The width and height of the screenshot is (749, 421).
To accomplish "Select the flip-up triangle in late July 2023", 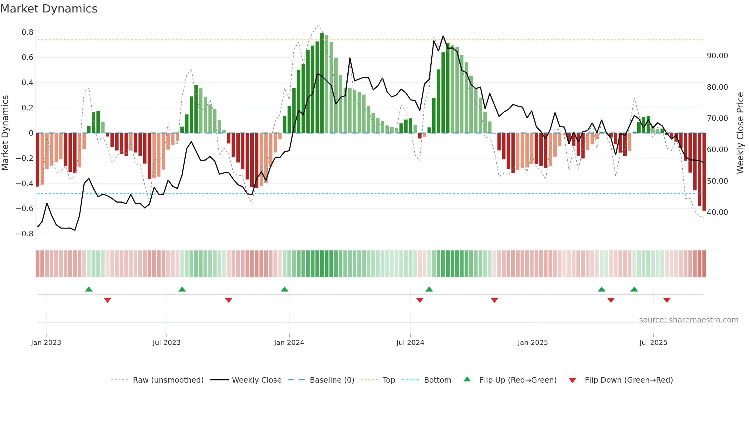I will 182,289.
